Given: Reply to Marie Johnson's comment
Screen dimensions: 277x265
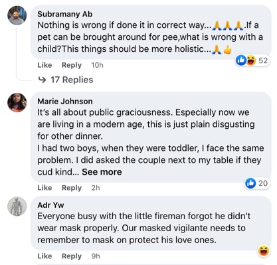Looking at the screenshot, I should click(x=72, y=188).
